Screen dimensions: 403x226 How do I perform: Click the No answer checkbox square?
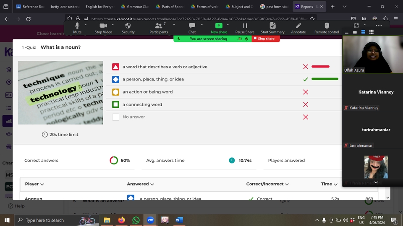click(116, 117)
